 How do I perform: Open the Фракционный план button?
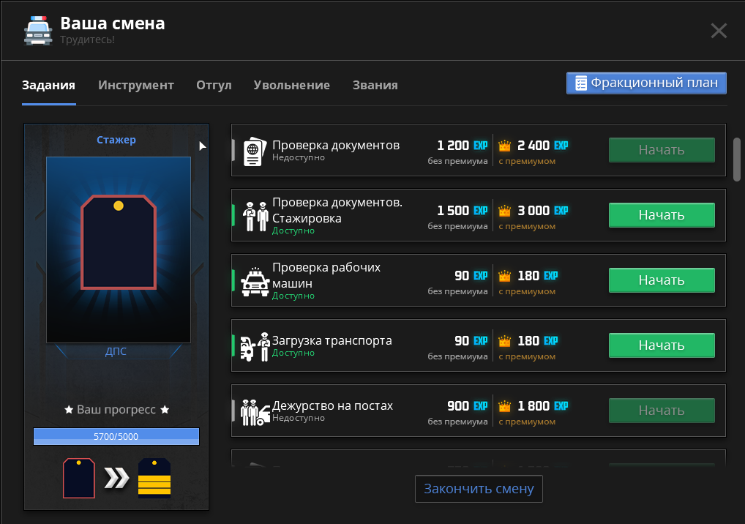point(646,83)
